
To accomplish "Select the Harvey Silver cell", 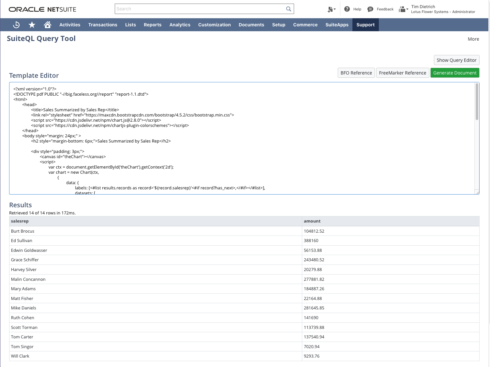I will 156,269.
